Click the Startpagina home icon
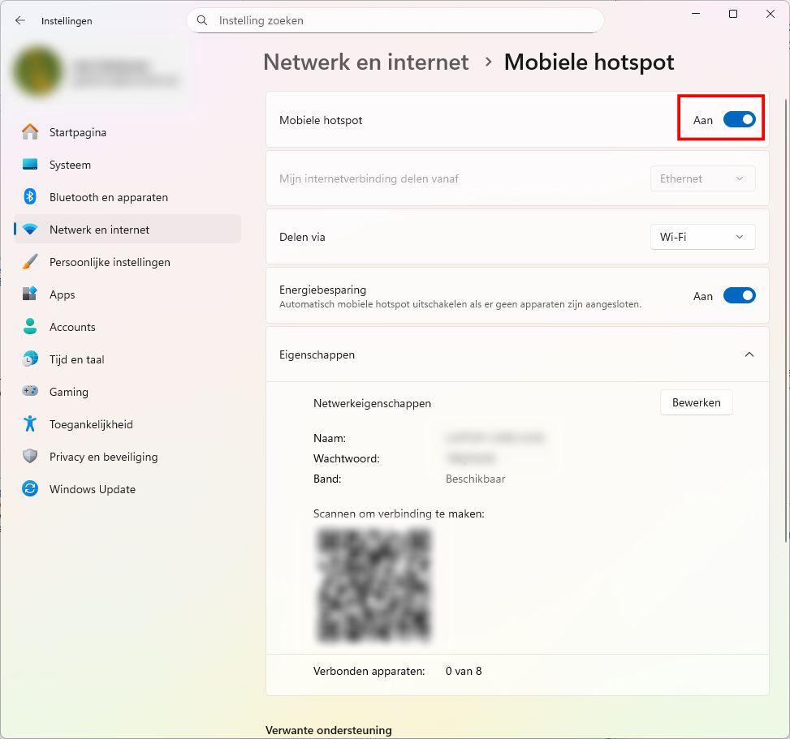The height and width of the screenshot is (739, 790). point(30,132)
